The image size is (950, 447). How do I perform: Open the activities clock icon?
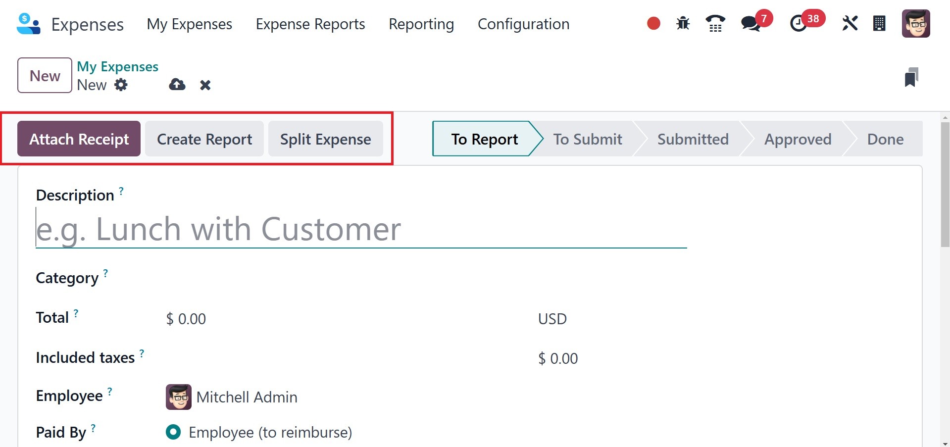[x=798, y=23]
